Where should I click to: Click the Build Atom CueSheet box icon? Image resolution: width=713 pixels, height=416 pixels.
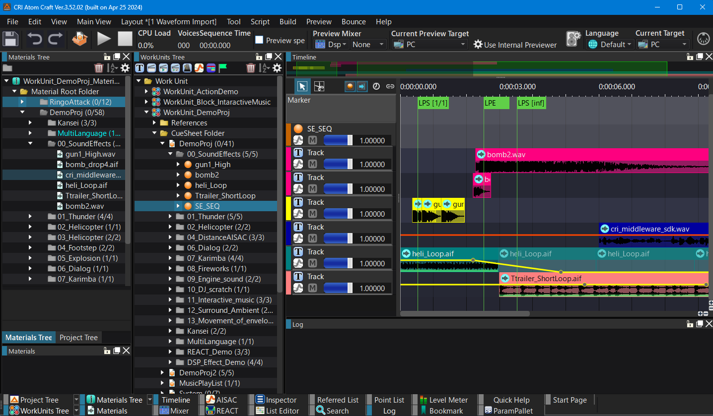[x=80, y=39]
